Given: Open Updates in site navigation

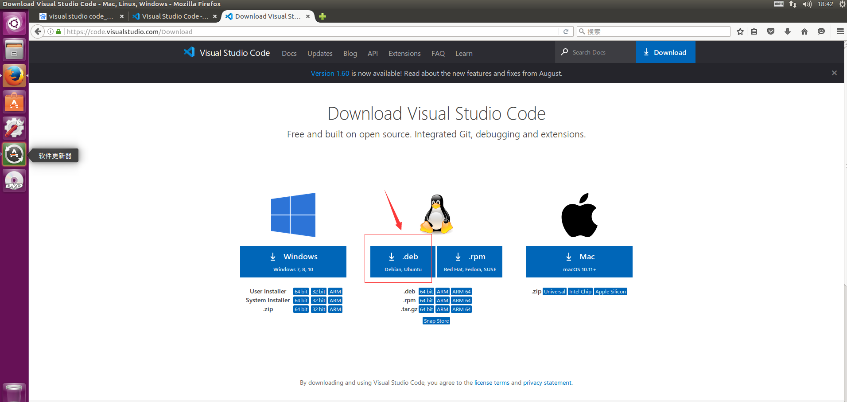Looking at the screenshot, I should tap(320, 53).
